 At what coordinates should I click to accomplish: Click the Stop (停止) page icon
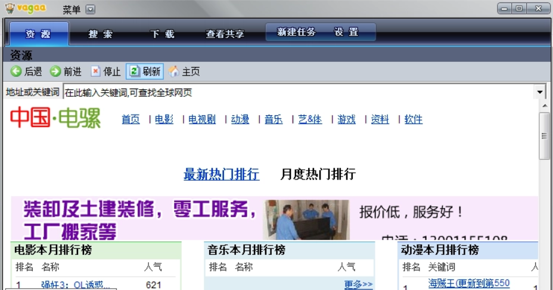(95, 71)
